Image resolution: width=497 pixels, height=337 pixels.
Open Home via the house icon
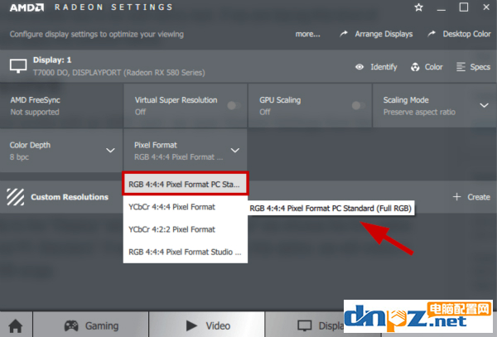coord(16,325)
